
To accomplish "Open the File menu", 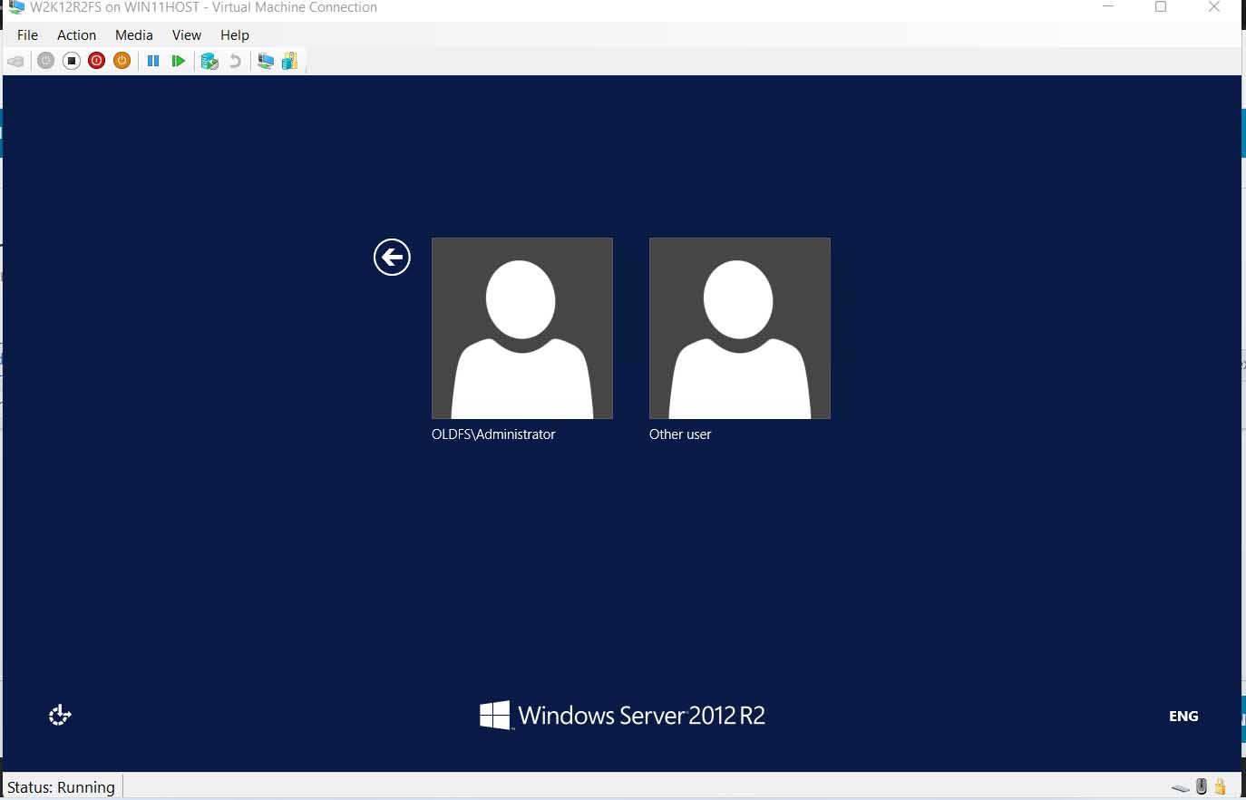I will [28, 34].
